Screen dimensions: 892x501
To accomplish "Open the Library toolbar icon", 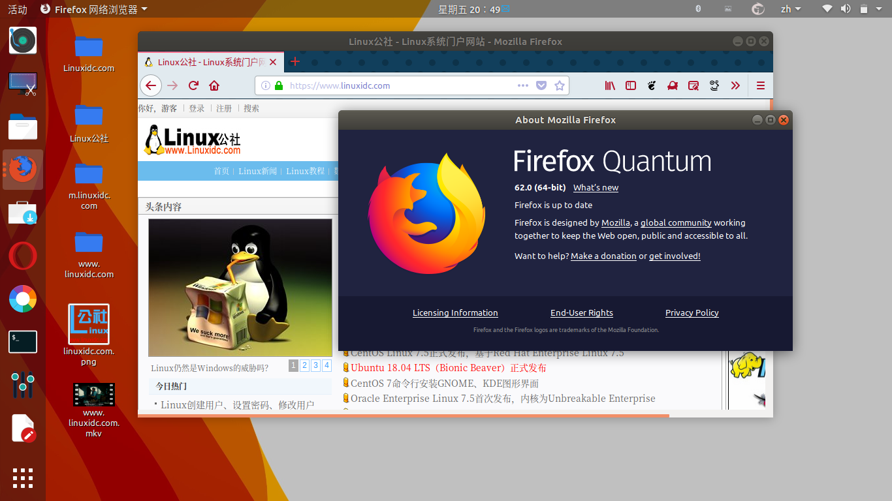I will (610, 85).
